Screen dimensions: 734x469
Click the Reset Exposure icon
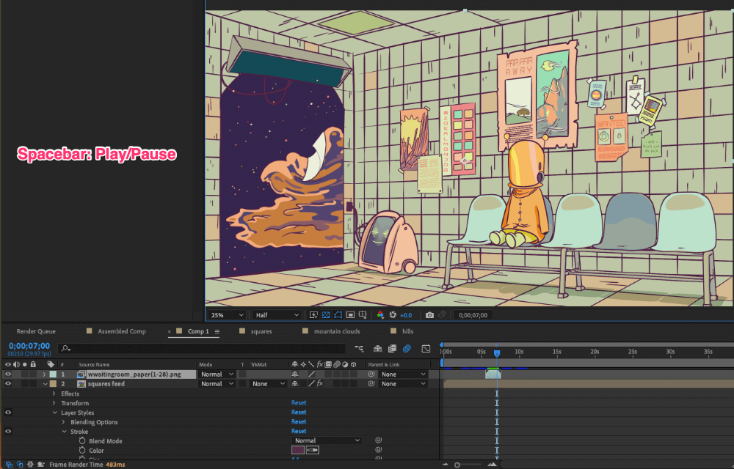393,315
